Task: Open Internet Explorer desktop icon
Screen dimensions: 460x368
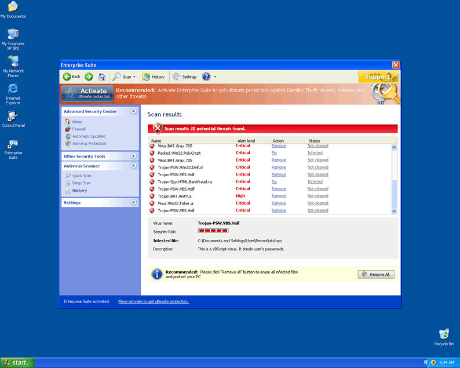Action: point(13,89)
